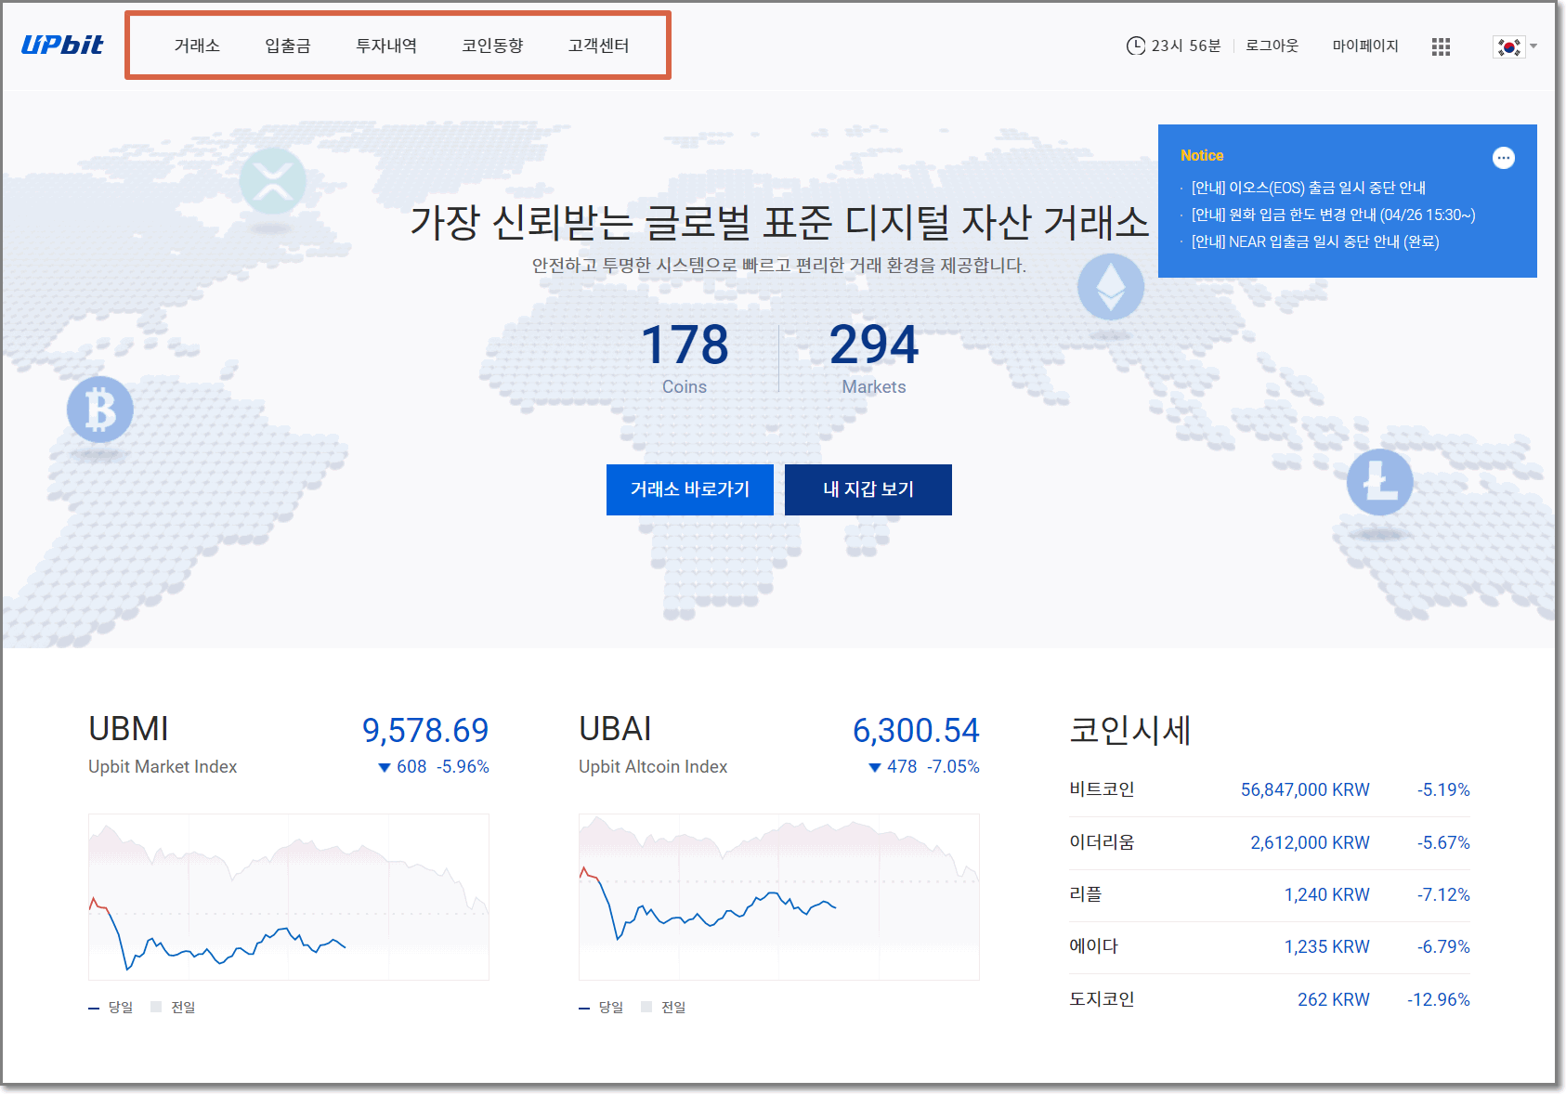Expand the language selector dropdown arrow
The width and height of the screenshot is (1566, 1094).
pos(1533,46)
